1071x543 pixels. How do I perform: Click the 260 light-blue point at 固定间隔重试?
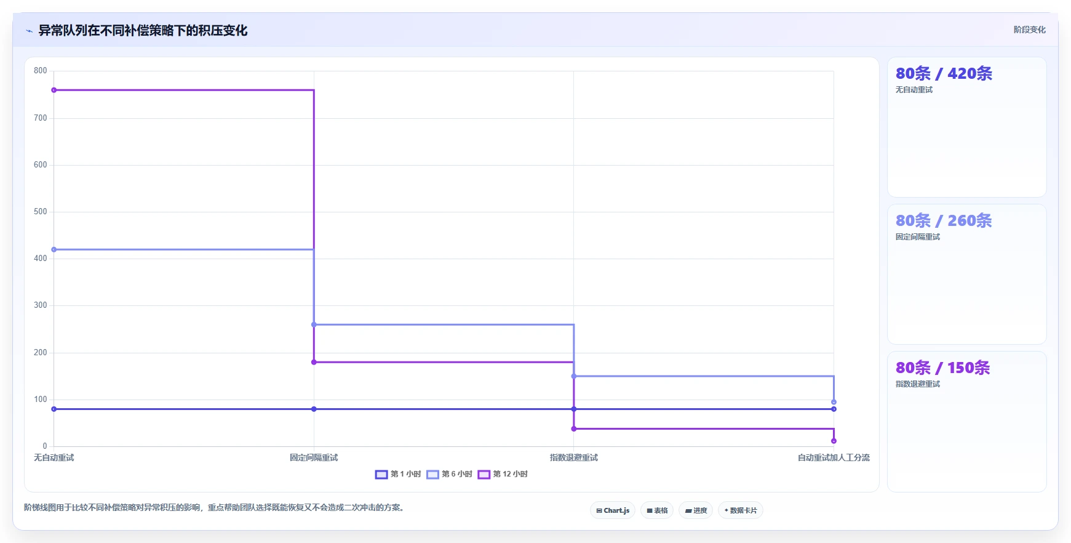[314, 324]
